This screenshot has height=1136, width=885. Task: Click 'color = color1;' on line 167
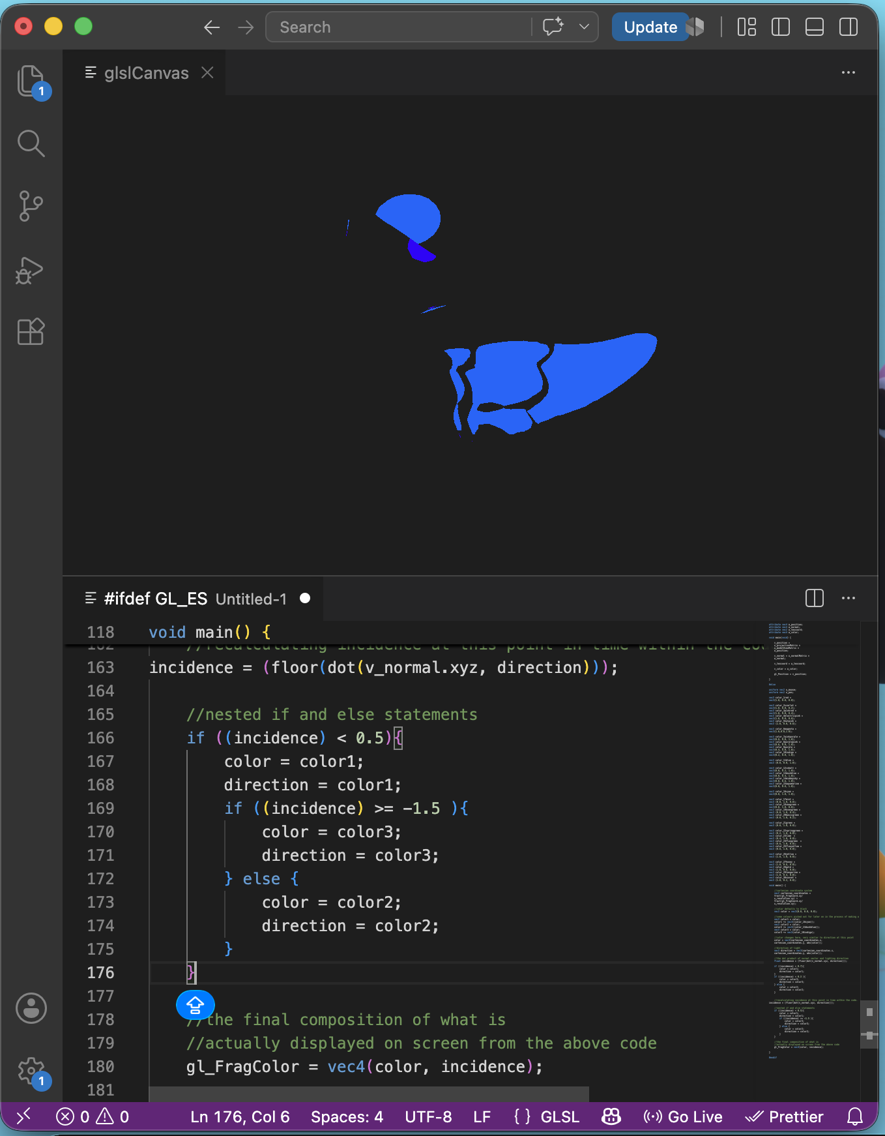(294, 762)
